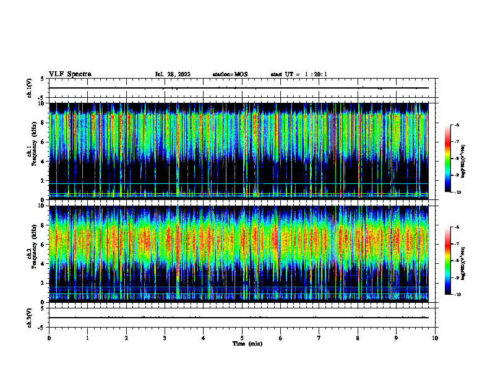Click the ch.1 spectrogram color scale bar

pyautogui.click(x=447, y=159)
